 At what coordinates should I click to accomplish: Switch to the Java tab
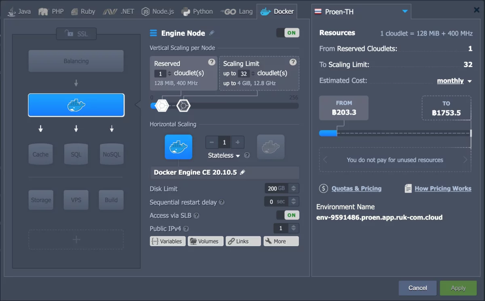[x=19, y=11]
